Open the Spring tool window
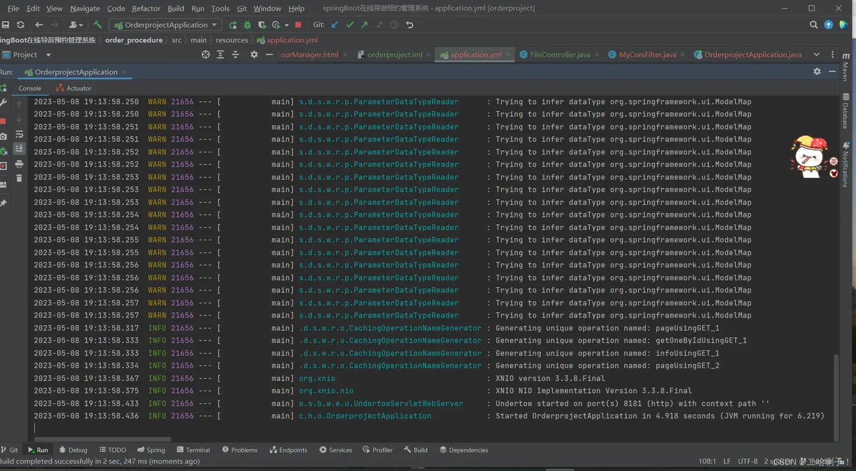 pyautogui.click(x=151, y=450)
